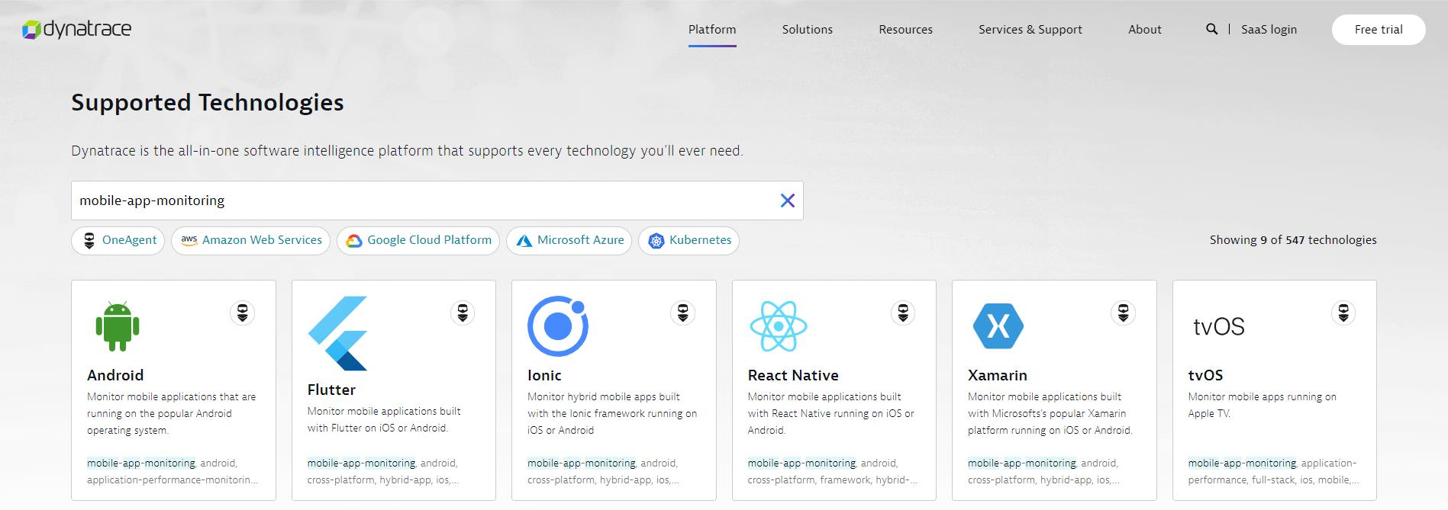Click the Xamarin hexagon icon
This screenshot has width=1448, height=510.
pyautogui.click(x=998, y=326)
